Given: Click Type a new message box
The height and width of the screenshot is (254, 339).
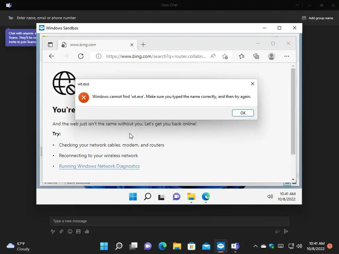Looking at the screenshot, I should (x=169, y=221).
